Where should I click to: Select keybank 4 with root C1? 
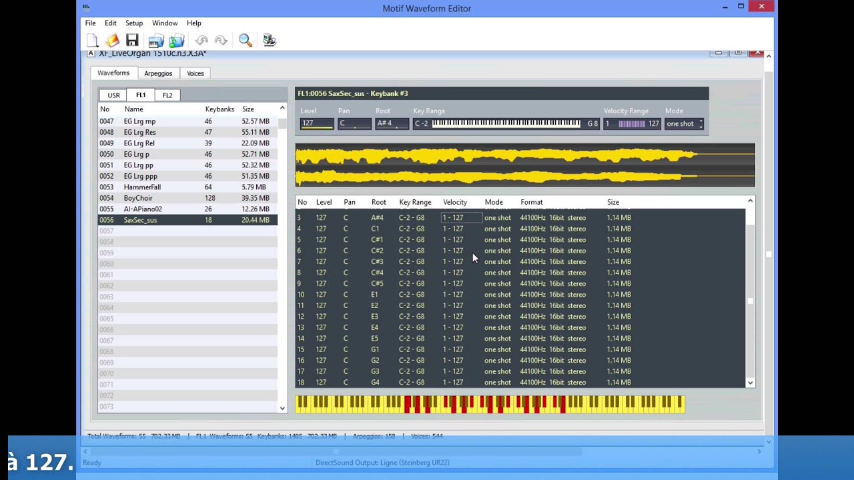coord(520,229)
